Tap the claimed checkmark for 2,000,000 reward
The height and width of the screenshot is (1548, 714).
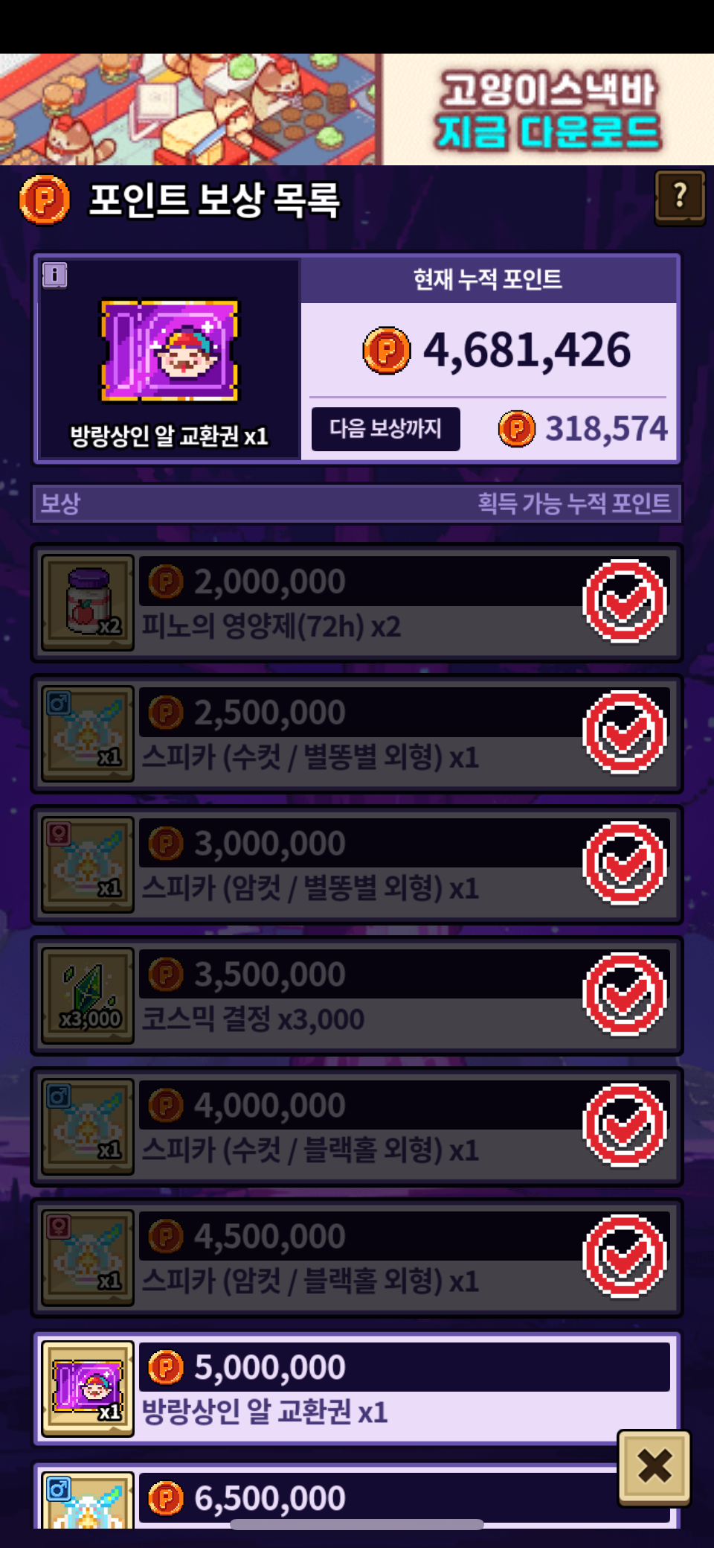click(x=625, y=602)
